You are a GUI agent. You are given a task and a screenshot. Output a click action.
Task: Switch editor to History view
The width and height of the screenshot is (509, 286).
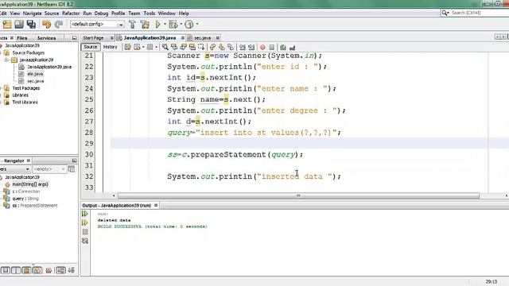(x=110, y=47)
